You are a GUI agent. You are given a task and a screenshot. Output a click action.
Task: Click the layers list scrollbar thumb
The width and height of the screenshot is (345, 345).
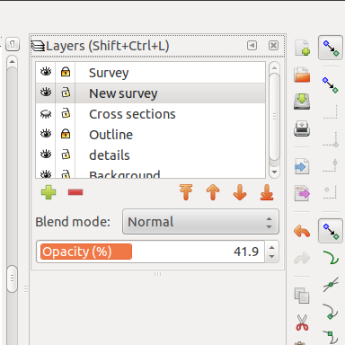274,117
